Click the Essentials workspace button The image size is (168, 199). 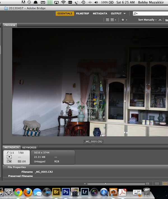(x=65, y=13)
